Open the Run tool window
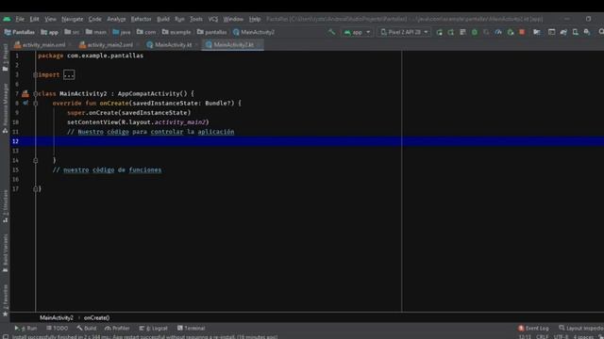Image resolution: width=604 pixels, height=339 pixels. [x=25, y=329]
